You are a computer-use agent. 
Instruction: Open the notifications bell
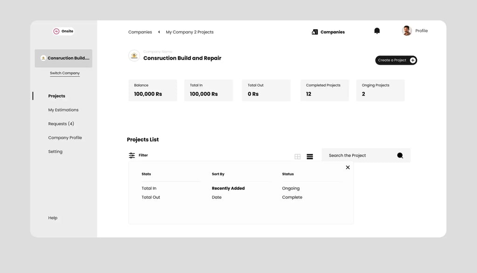tap(377, 31)
